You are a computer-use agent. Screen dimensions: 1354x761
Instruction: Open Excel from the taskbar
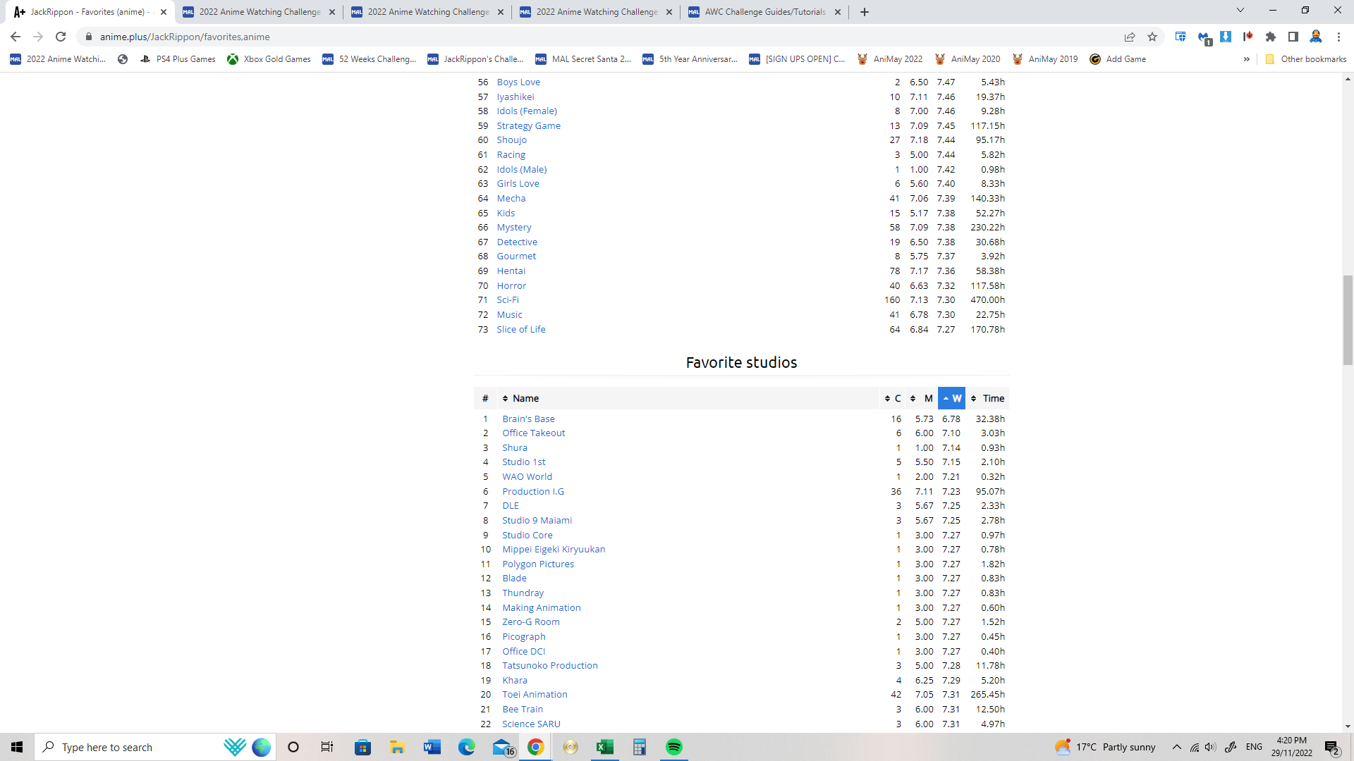[604, 747]
